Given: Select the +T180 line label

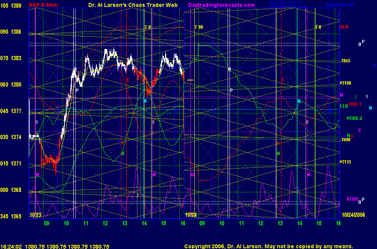Looking at the screenshot, I should click(345, 83).
